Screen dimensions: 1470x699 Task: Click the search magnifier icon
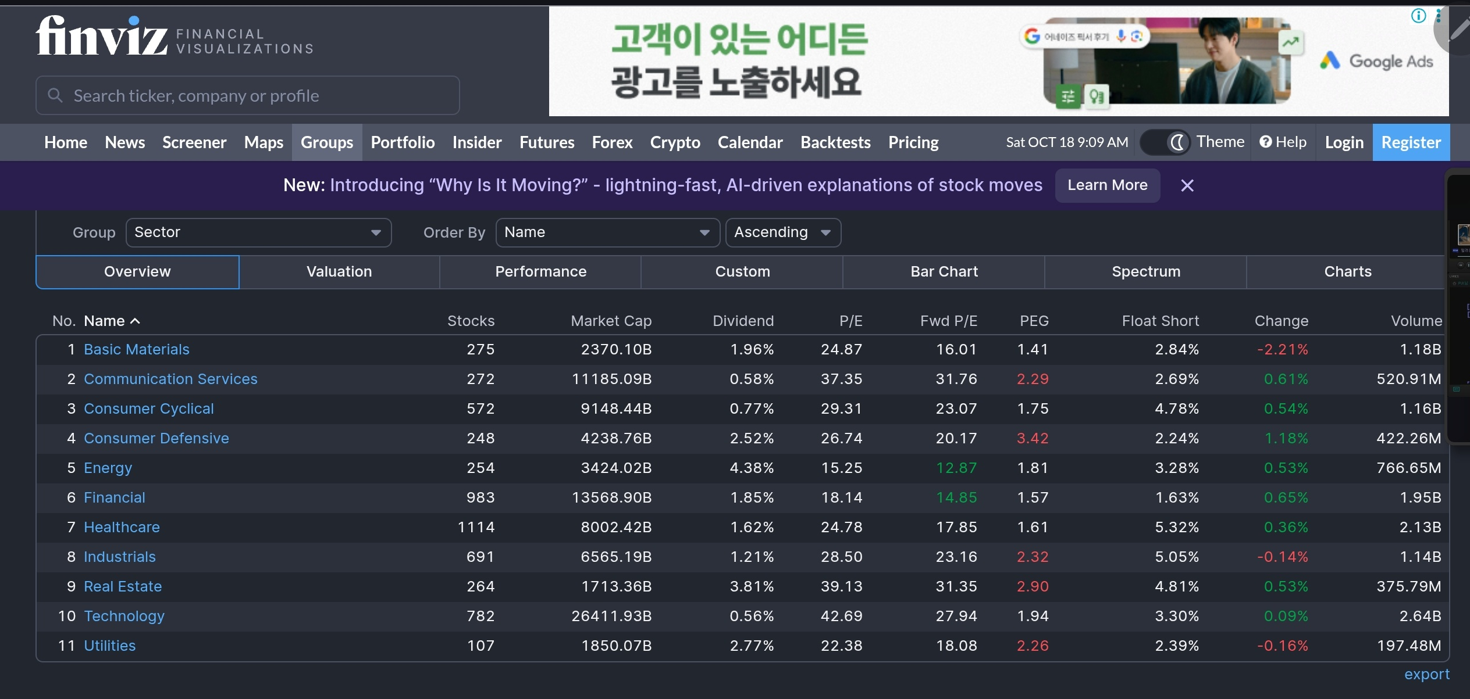coord(55,95)
